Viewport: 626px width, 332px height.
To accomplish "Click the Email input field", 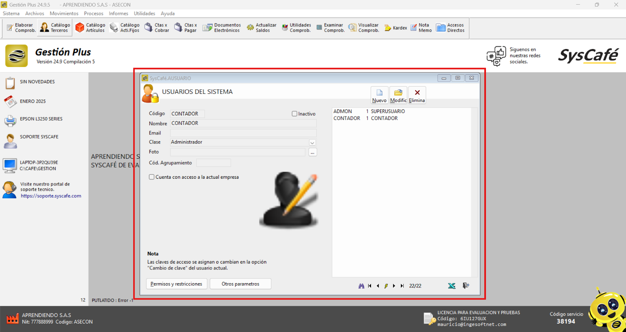I will tap(243, 133).
